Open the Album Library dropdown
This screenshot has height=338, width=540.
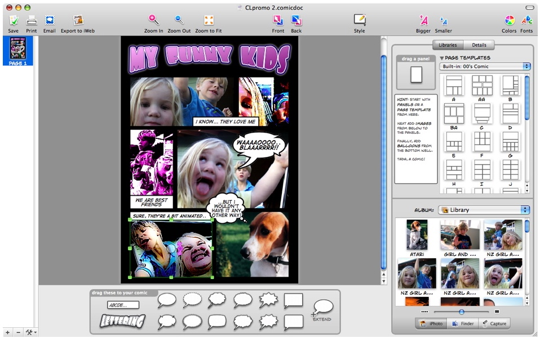tap(484, 210)
